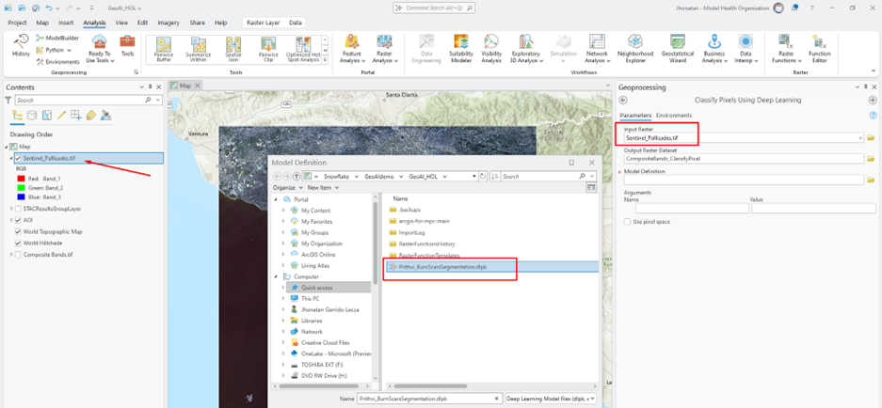Click the Blue Band_3 color swatch
The image size is (882, 408).
point(22,197)
